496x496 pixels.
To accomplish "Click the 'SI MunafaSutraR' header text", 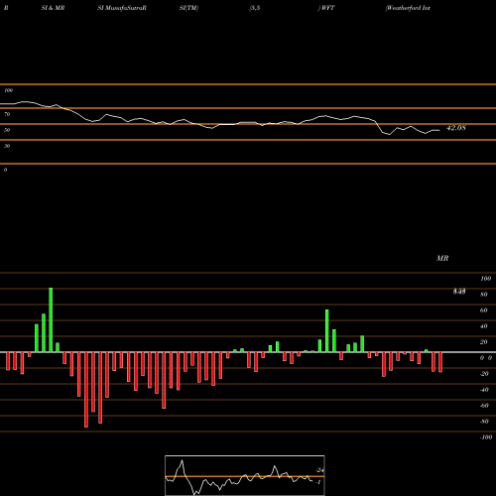I will click(122, 8).
